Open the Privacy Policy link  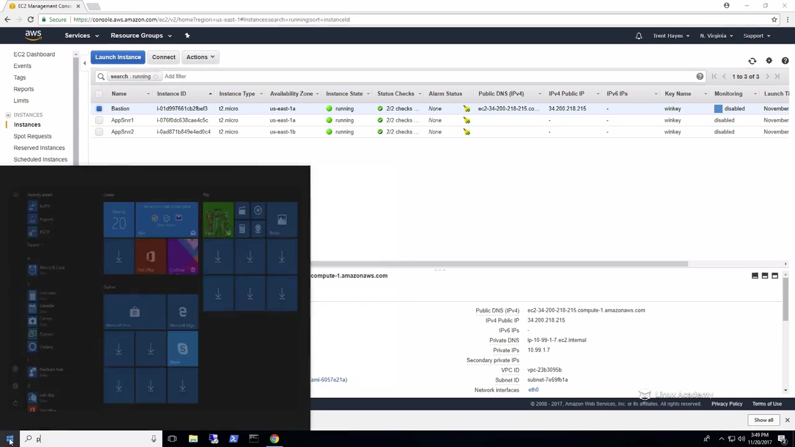coord(727,404)
